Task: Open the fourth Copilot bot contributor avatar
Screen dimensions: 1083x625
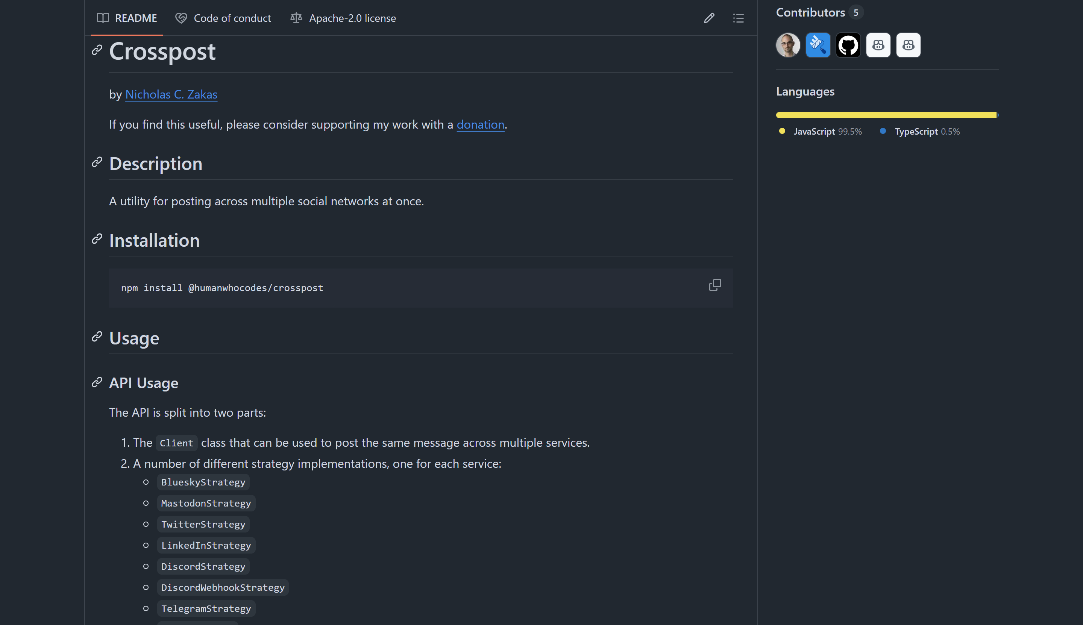Action: point(878,45)
